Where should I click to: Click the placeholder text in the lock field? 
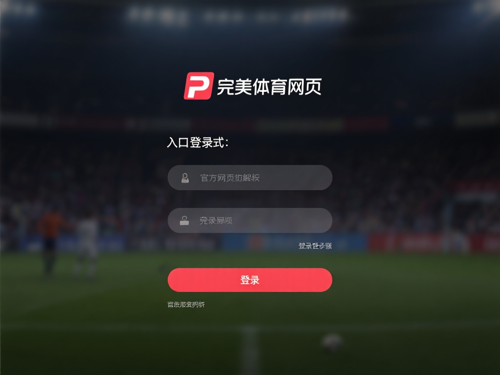(216, 220)
